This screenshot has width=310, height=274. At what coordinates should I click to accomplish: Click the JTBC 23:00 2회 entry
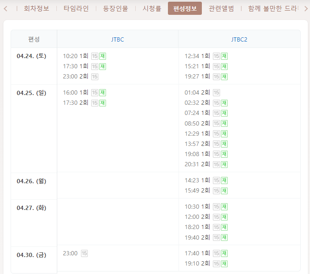(x=81, y=76)
